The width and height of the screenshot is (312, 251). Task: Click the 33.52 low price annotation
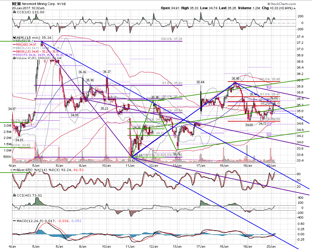(131, 161)
